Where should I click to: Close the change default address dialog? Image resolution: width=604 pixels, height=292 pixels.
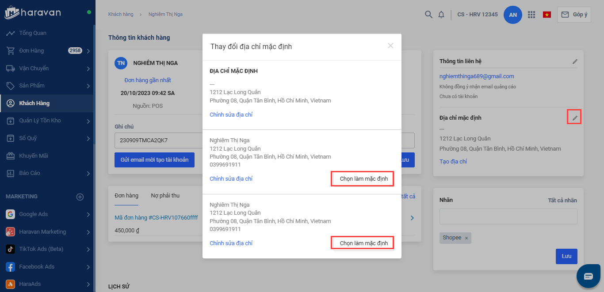pos(390,46)
